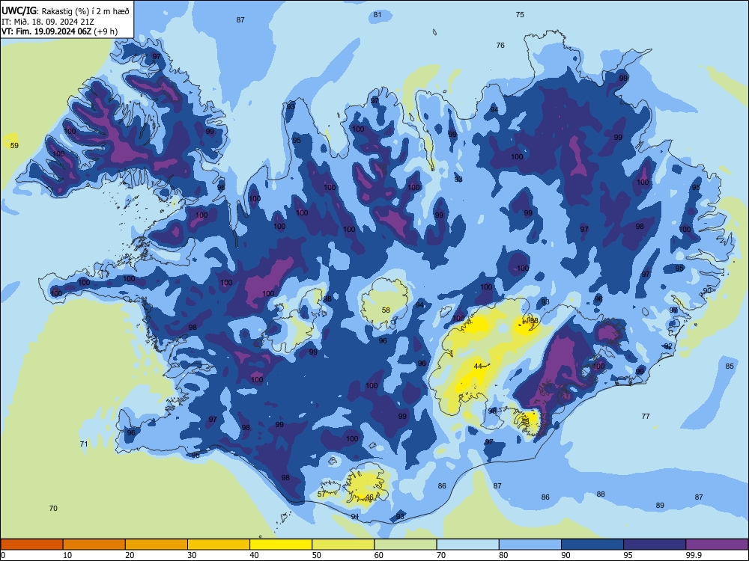749x561 pixels.
Task: Click the 'VT: Fim. 19.09.2024 06Z (+9 h)' line
Action: 59,31
